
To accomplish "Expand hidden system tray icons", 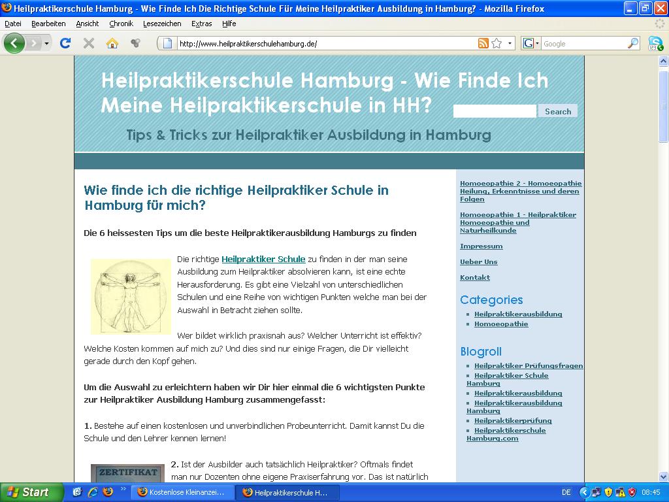I will tap(583, 492).
